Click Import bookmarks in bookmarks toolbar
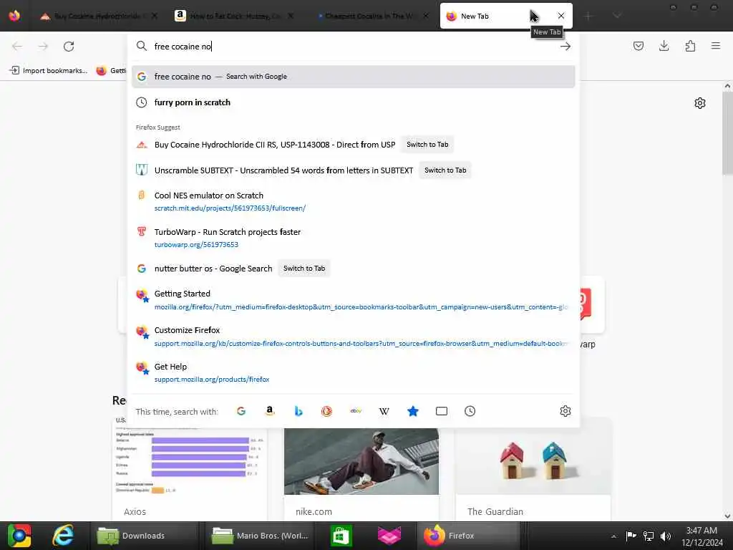The width and height of the screenshot is (733, 550). (48, 71)
